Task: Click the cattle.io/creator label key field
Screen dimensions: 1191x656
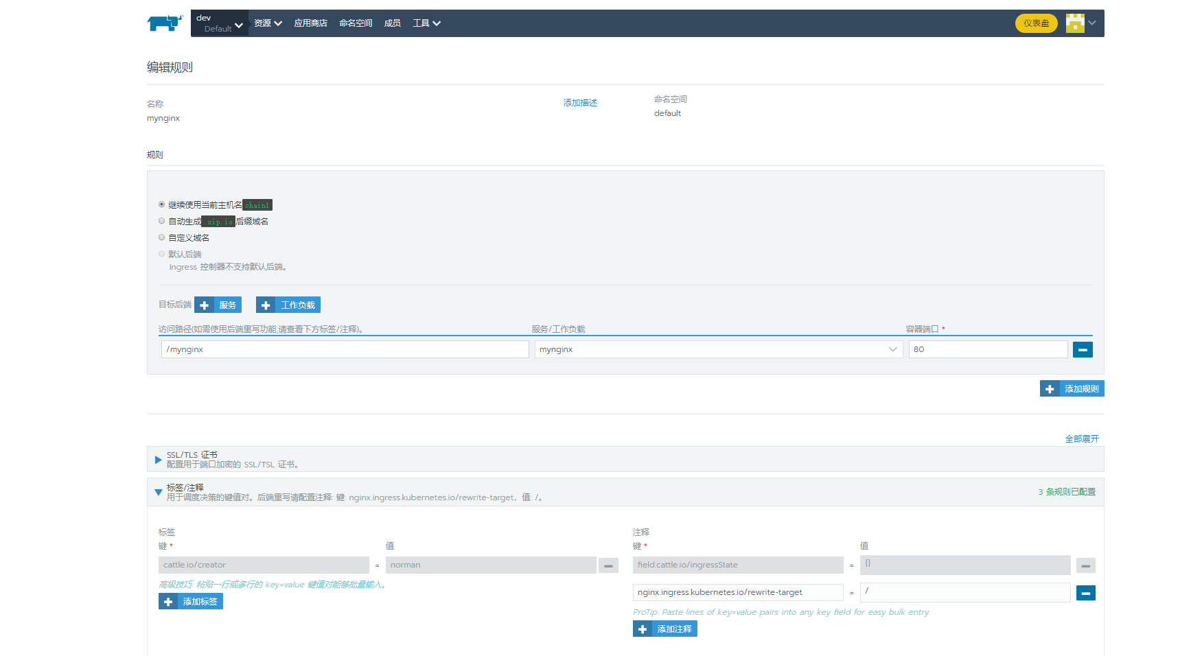Action: (264, 565)
